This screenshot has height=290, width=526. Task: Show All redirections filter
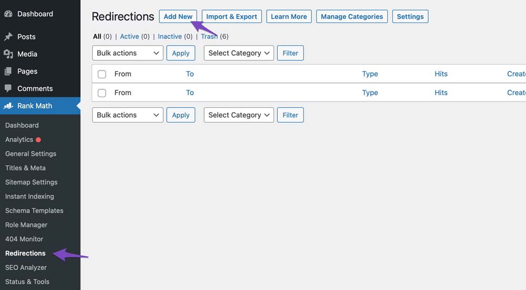[x=97, y=36]
